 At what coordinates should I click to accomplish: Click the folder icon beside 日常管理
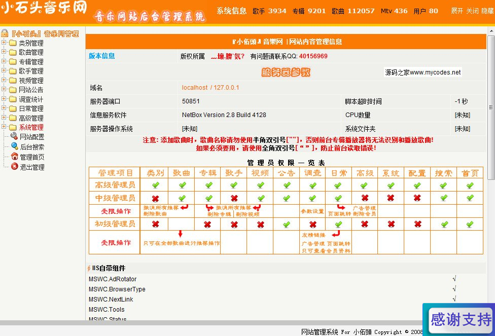click(13, 108)
